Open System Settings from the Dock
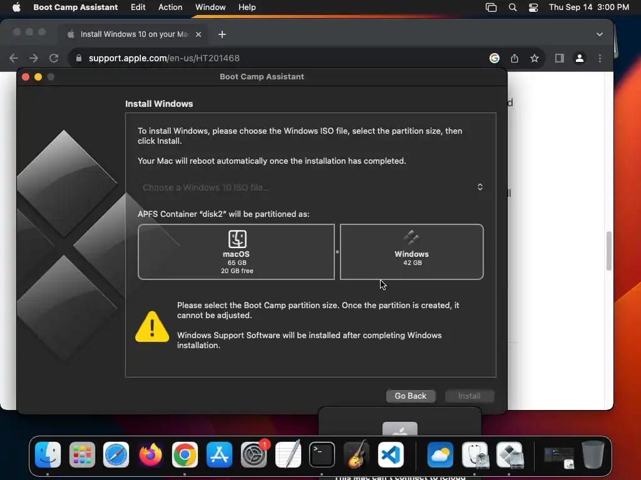This screenshot has height=480, width=641. [254, 455]
